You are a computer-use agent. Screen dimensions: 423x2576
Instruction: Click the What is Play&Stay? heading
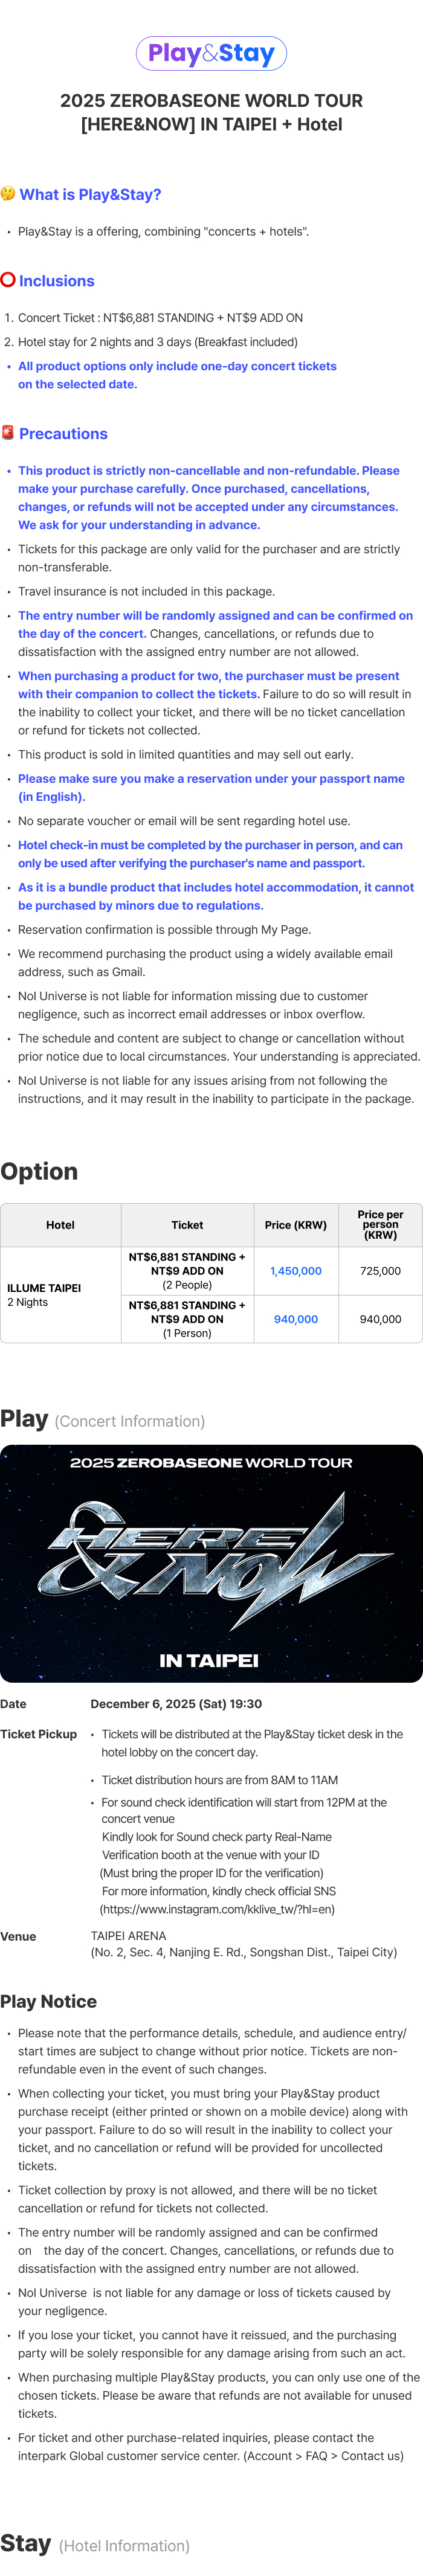(x=90, y=195)
